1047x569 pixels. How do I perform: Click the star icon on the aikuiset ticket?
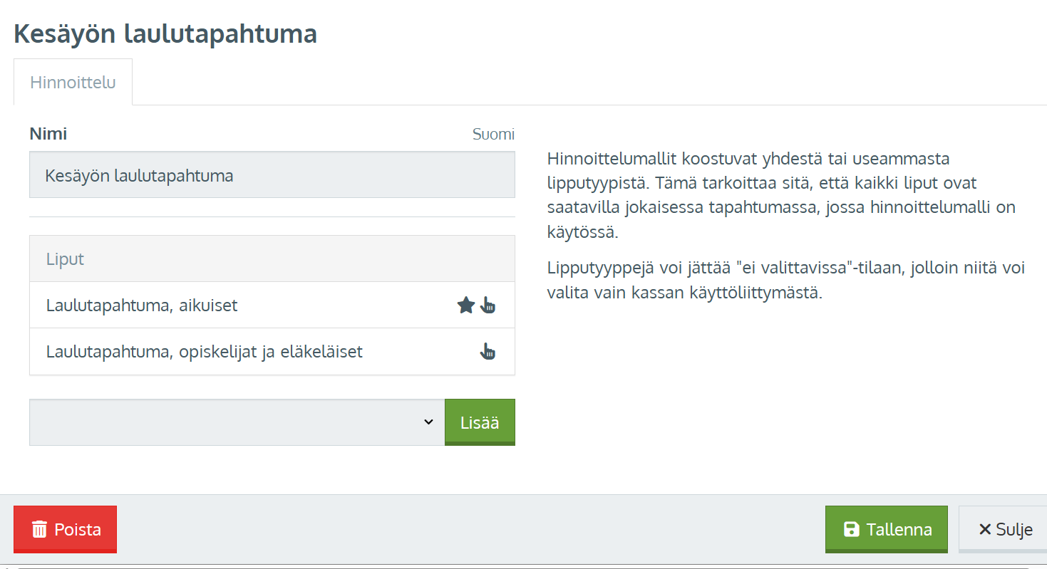pyautogui.click(x=465, y=306)
